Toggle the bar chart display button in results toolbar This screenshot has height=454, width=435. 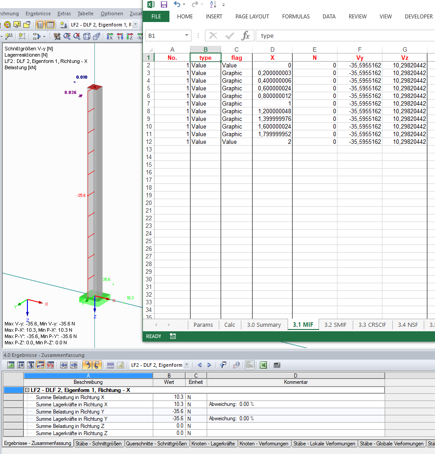pyautogui.click(x=249, y=365)
